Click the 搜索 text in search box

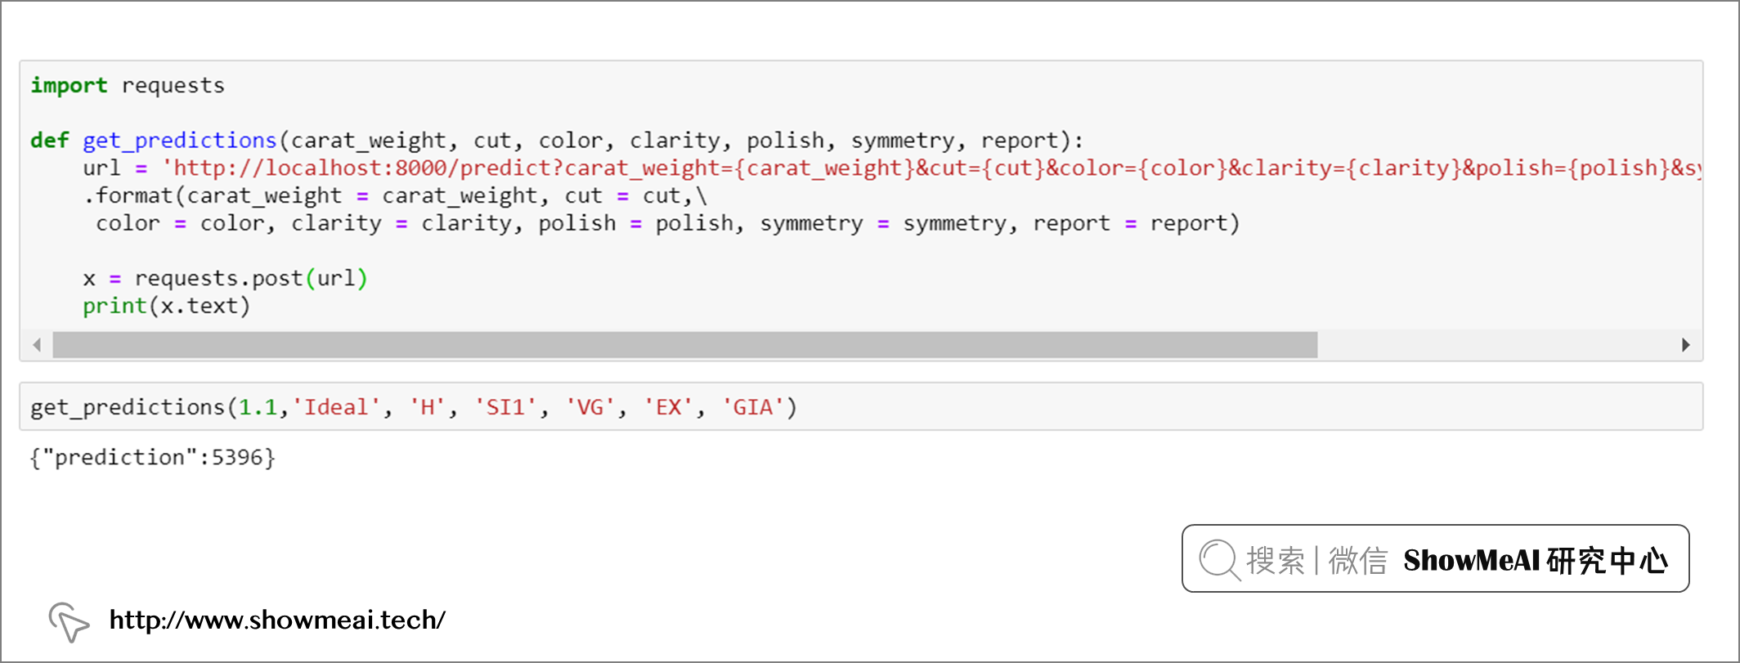click(1275, 561)
